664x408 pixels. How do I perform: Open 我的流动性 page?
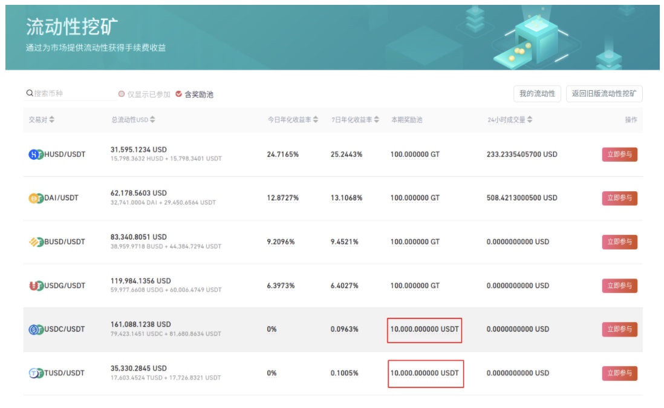(537, 94)
